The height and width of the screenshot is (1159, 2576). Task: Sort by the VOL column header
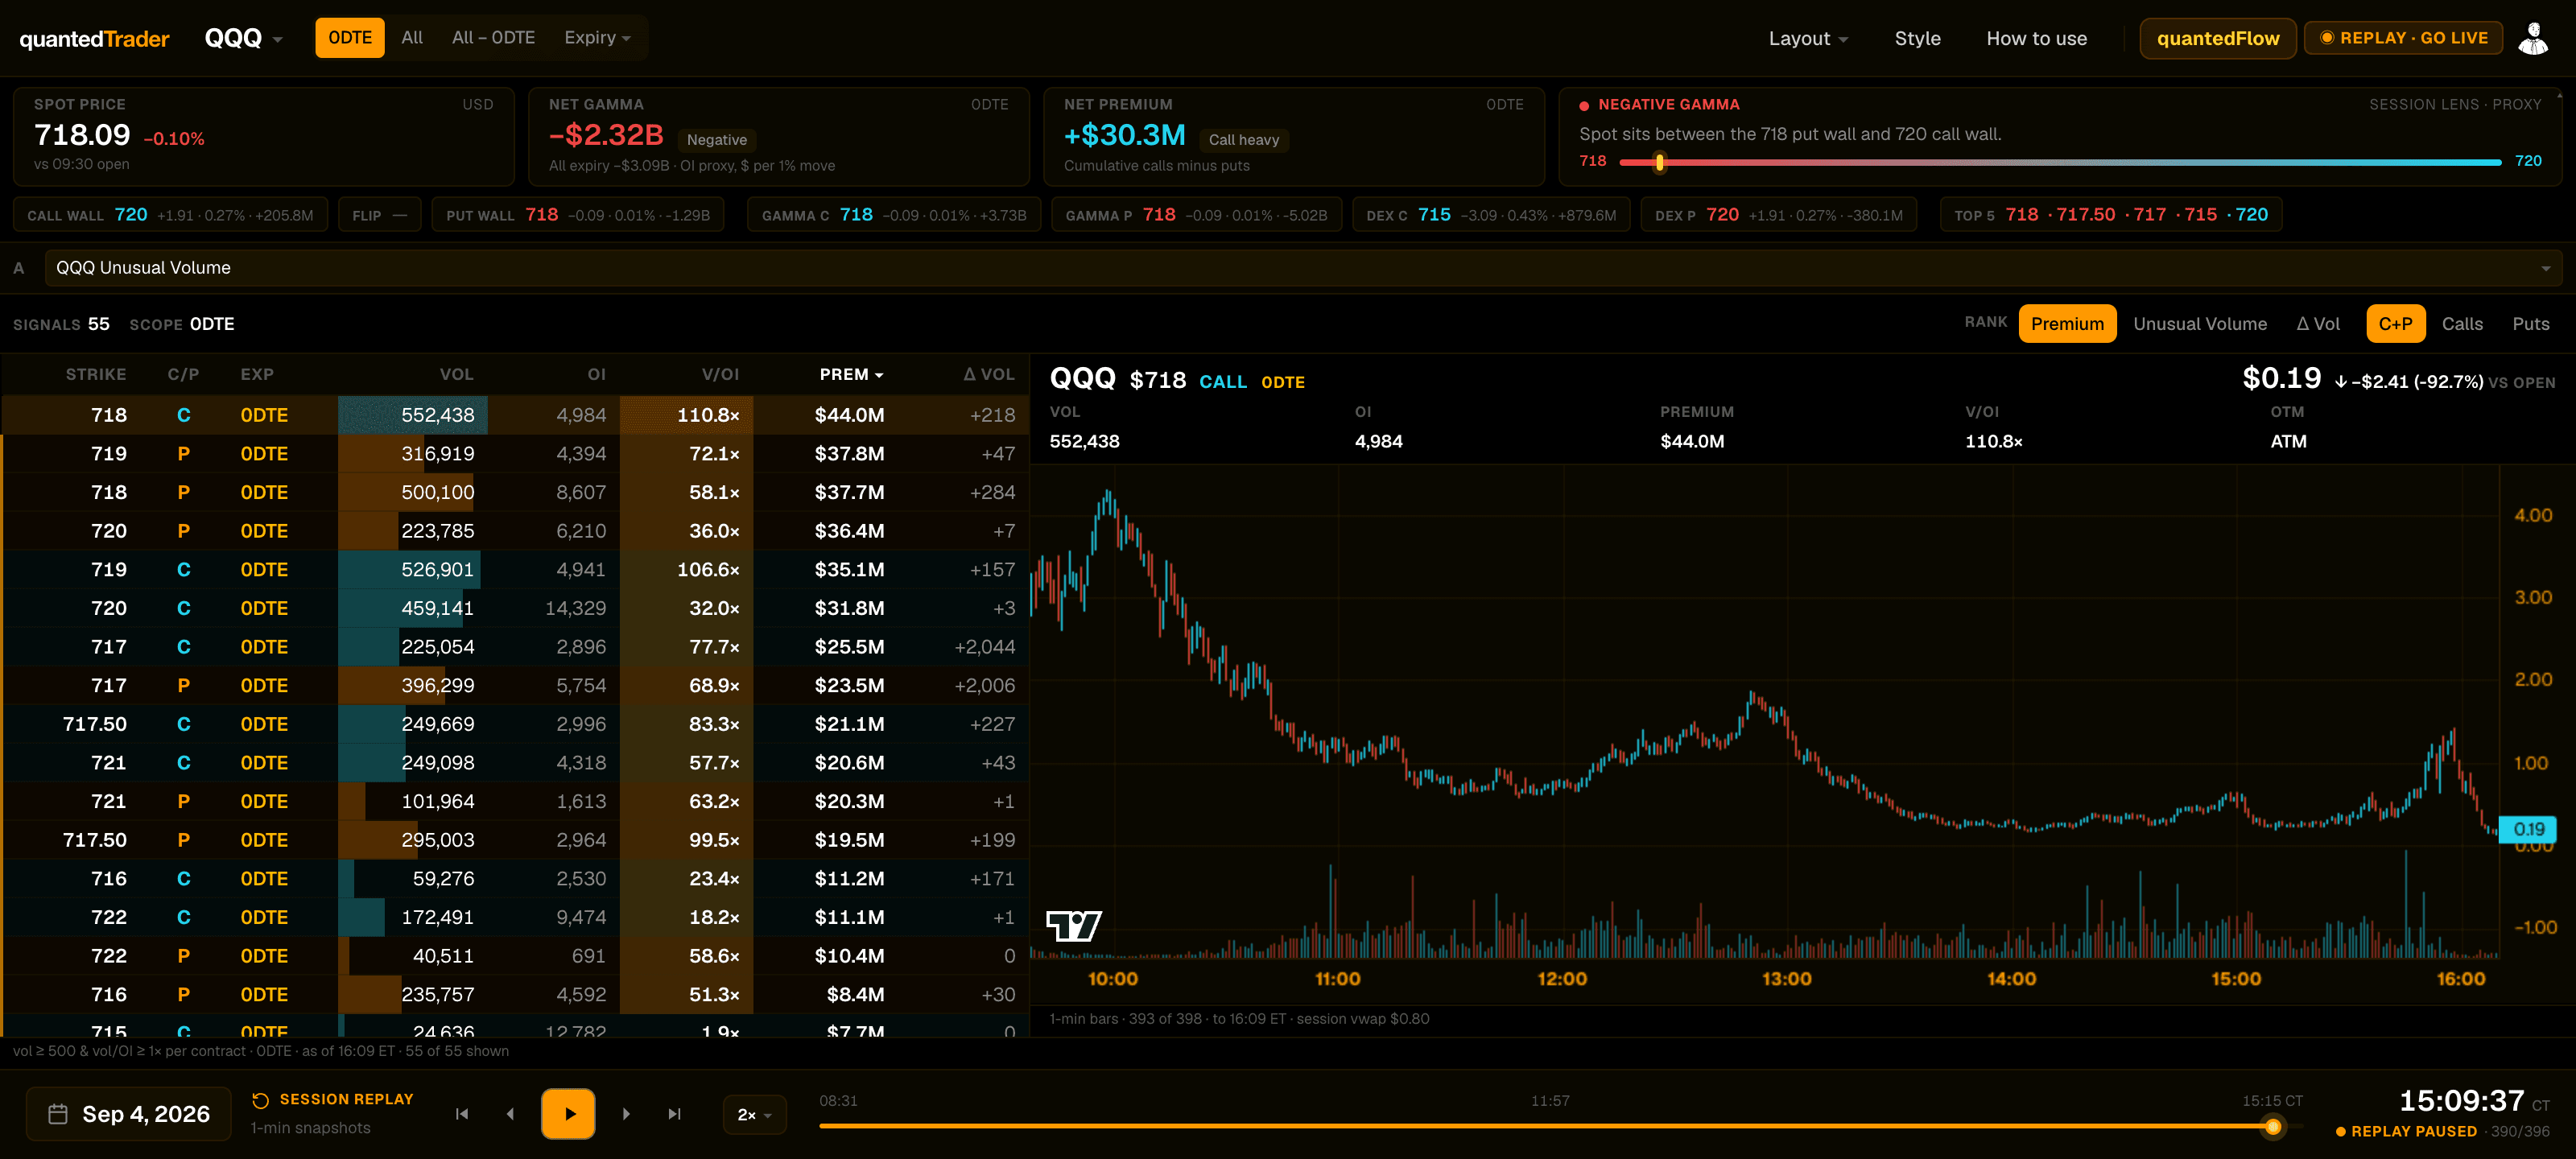(456, 374)
